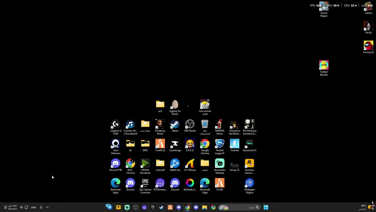Select the WLE - Chrome shortcut
The width and height of the screenshot is (376, 212).
click(130, 167)
